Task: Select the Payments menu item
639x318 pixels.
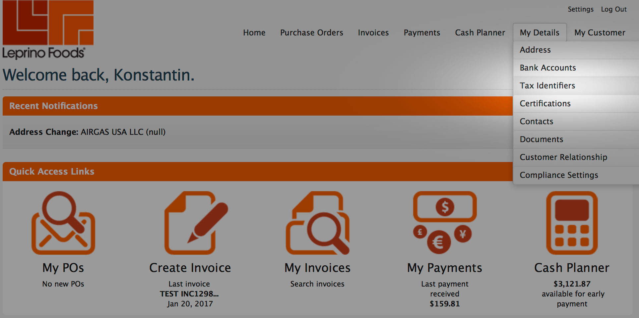Action: coord(422,33)
